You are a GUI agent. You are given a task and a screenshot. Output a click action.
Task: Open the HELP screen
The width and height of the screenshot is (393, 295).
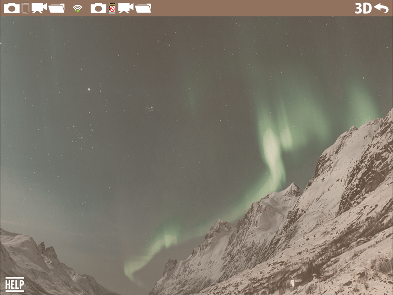pos(15,284)
